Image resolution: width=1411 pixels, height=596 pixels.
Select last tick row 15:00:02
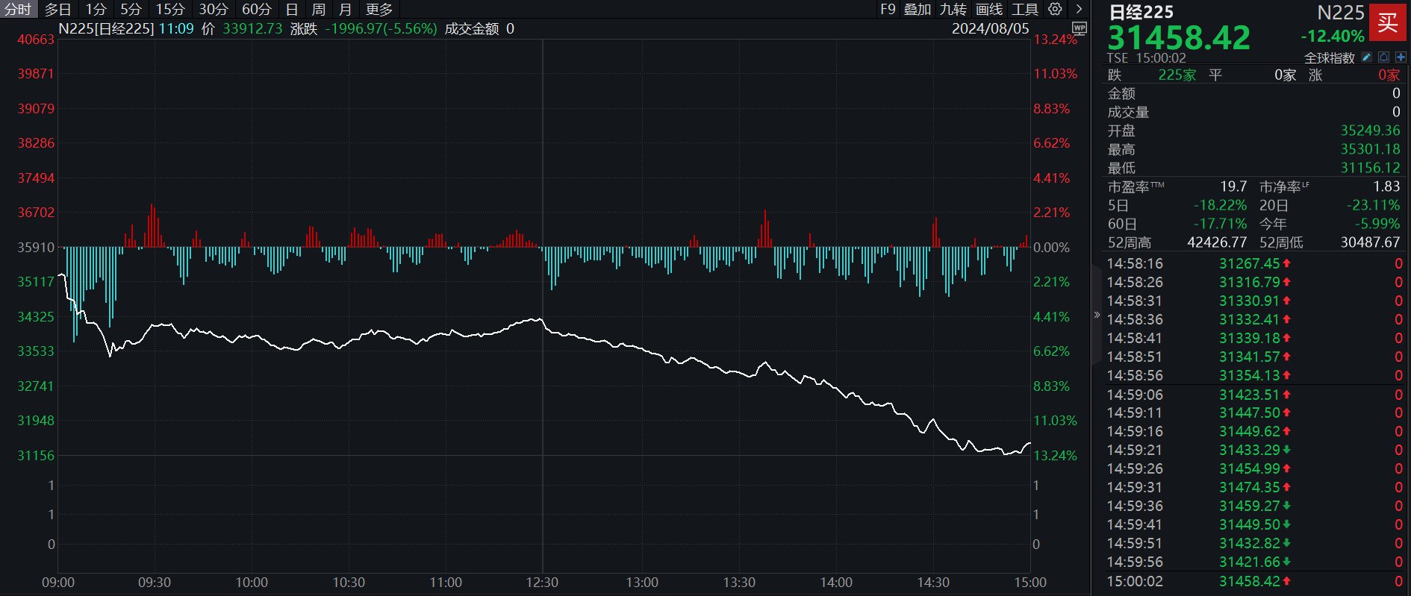tap(1254, 581)
